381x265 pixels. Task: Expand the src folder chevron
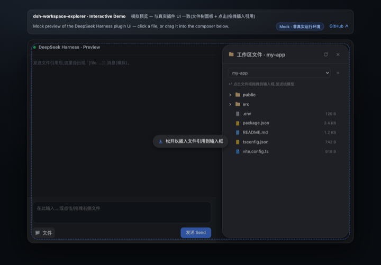click(x=230, y=104)
